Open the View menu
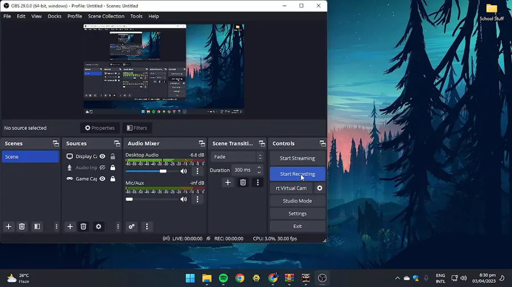512x287 pixels. coord(36,16)
